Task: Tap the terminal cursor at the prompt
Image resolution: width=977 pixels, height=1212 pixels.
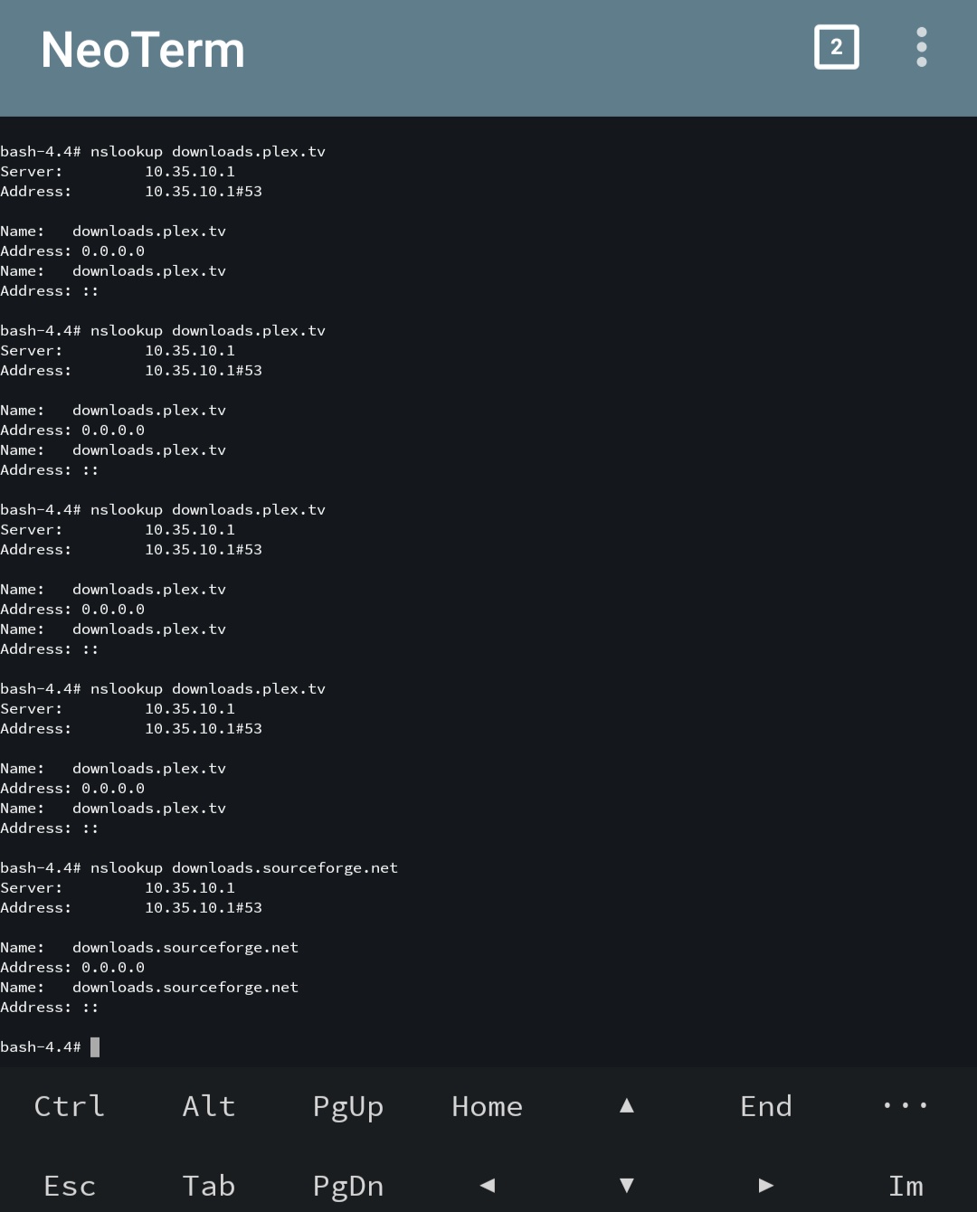Action: (x=95, y=1046)
